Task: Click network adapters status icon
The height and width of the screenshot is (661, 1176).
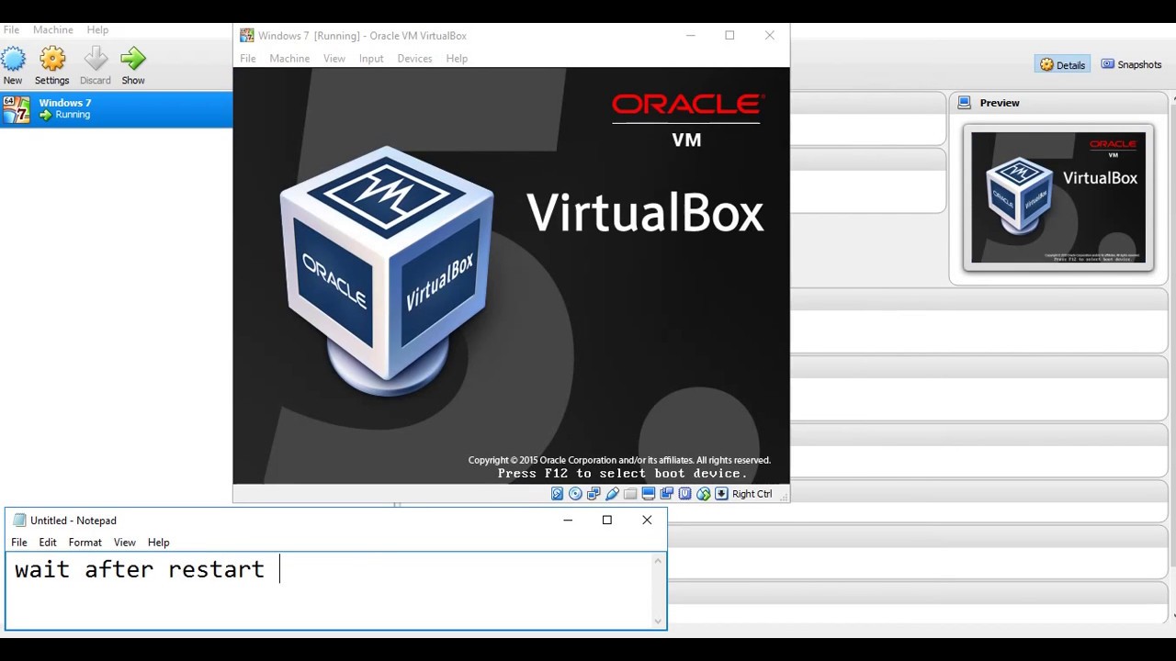Action: tap(594, 494)
